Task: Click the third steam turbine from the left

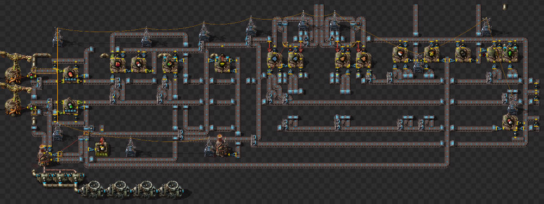Action: 145,190
